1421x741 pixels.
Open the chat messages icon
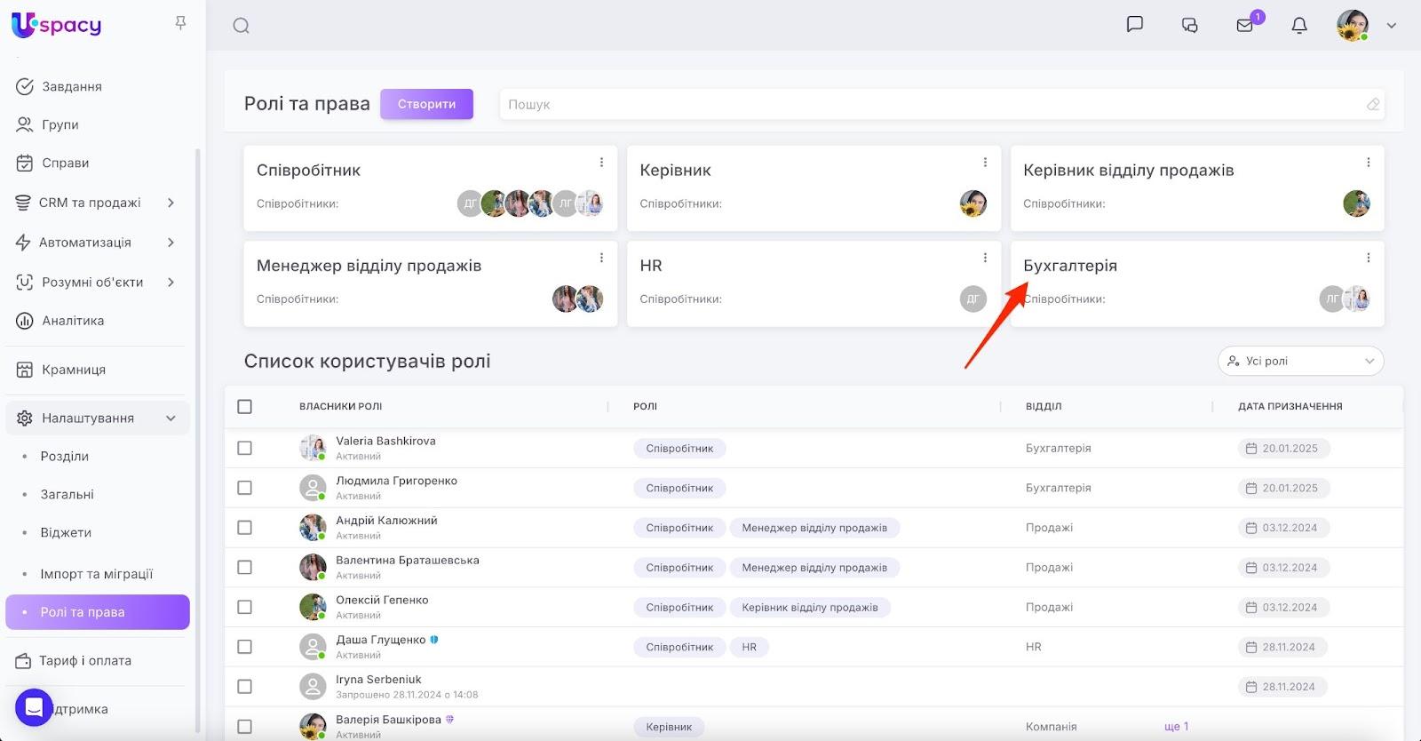tap(1134, 25)
